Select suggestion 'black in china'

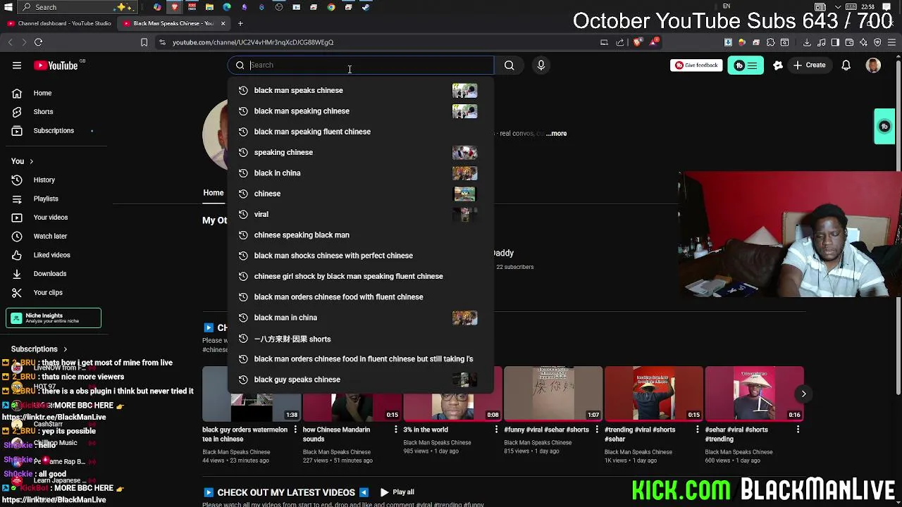(359, 173)
